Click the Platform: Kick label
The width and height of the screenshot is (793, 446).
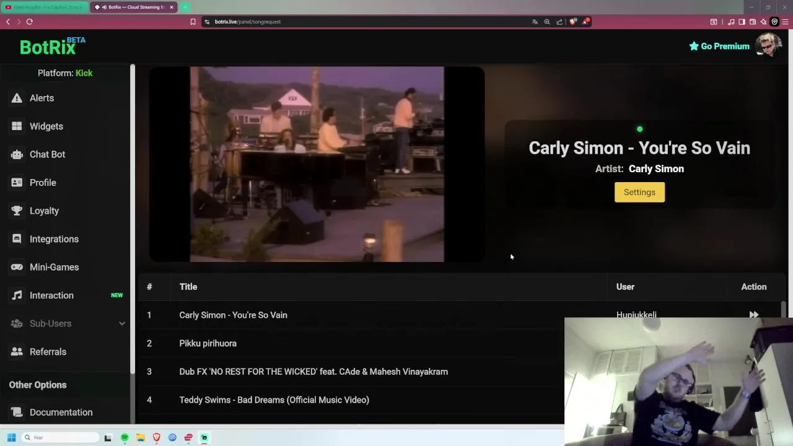point(65,73)
